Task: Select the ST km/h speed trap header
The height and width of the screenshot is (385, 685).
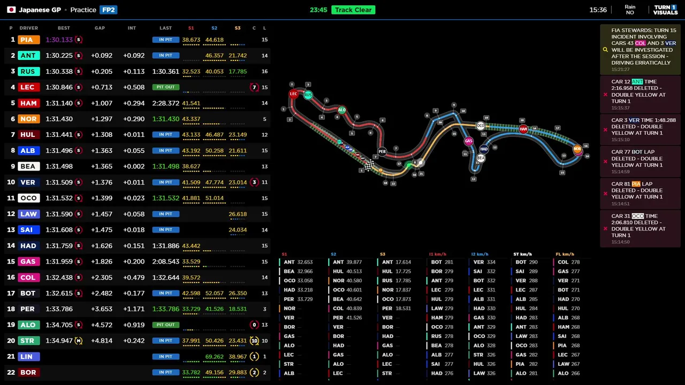Action: point(522,254)
